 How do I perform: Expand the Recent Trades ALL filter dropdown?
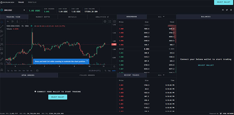(x=161, y=75)
